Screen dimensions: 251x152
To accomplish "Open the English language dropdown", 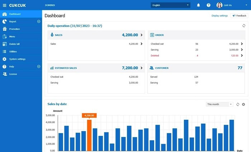I will (171, 5).
